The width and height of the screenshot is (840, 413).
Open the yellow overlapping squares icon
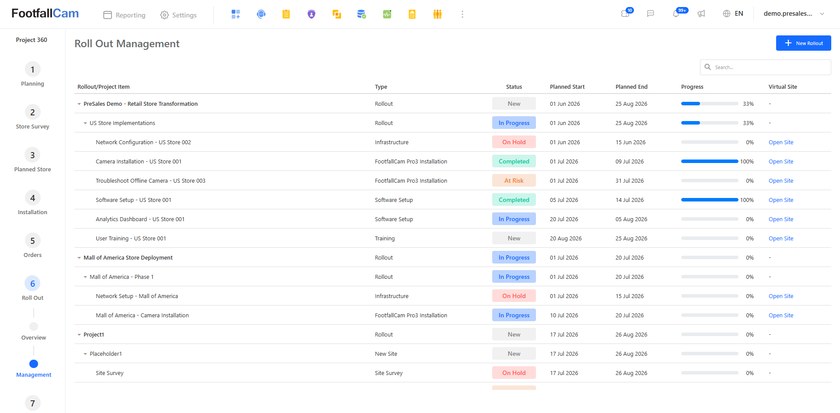pos(337,14)
